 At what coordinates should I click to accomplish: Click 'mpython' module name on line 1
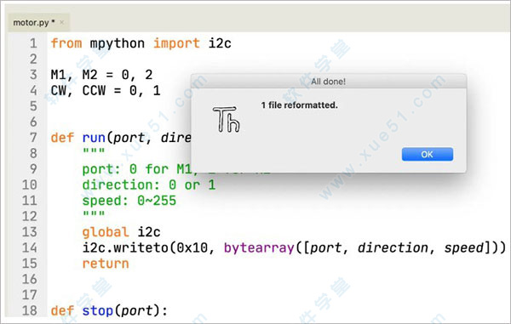[118, 43]
